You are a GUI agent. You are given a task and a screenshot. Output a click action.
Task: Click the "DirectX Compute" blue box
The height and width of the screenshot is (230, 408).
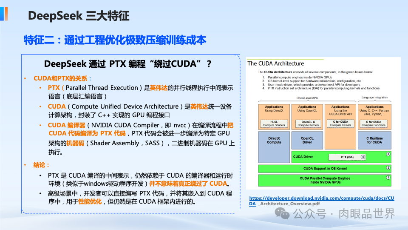tap(274, 147)
